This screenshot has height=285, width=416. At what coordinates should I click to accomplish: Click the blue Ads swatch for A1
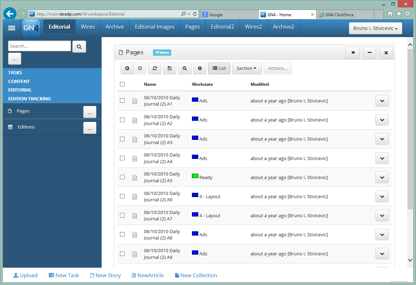(x=195, y=100)
